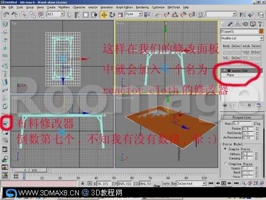The image size is (266, 200).
Task: Switch to the Hierarchy panel tab
Action: (238, 24)
